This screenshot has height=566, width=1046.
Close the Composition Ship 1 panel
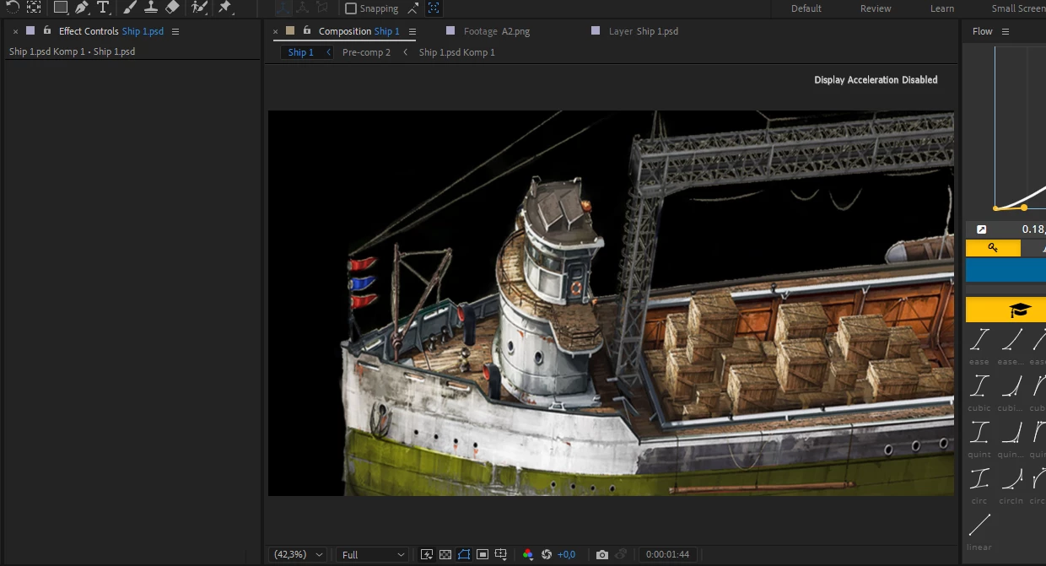pyautogui.click(x=275, y=31)
